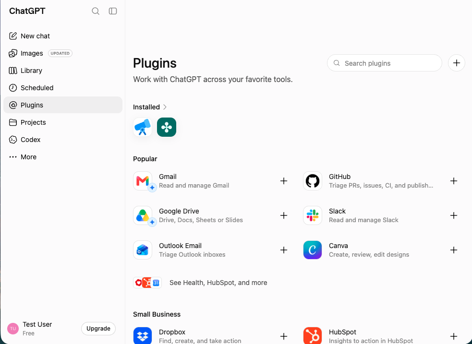Expand the Installed plugins chevron
The height and width of the screenshot is (344, 472).
click(165, 107)
